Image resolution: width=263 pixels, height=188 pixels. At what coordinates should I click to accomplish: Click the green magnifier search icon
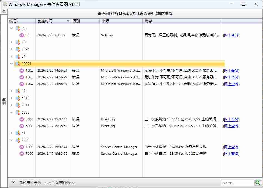pos(258,183)
